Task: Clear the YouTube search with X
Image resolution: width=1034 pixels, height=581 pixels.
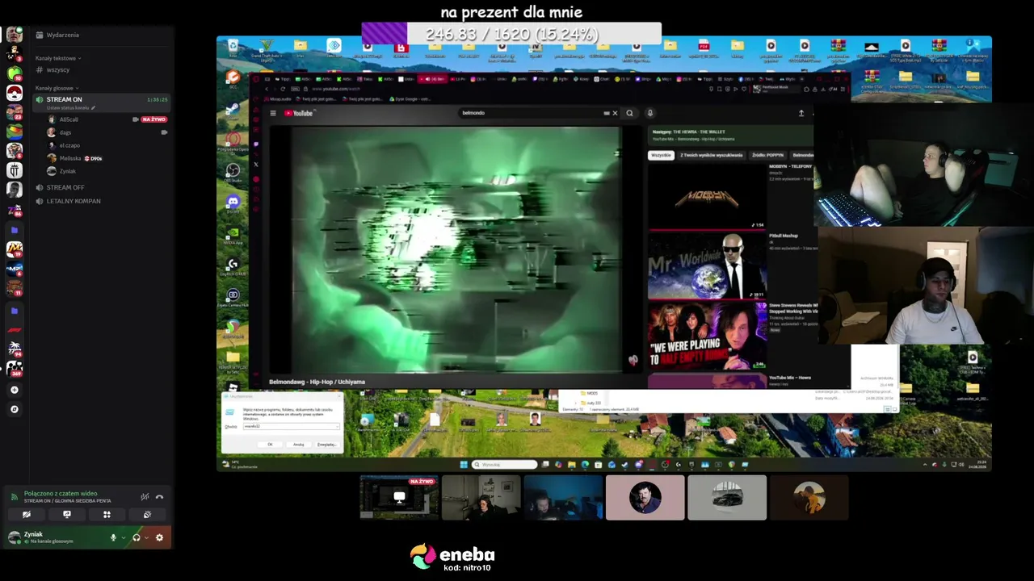Action: (615, 113)
